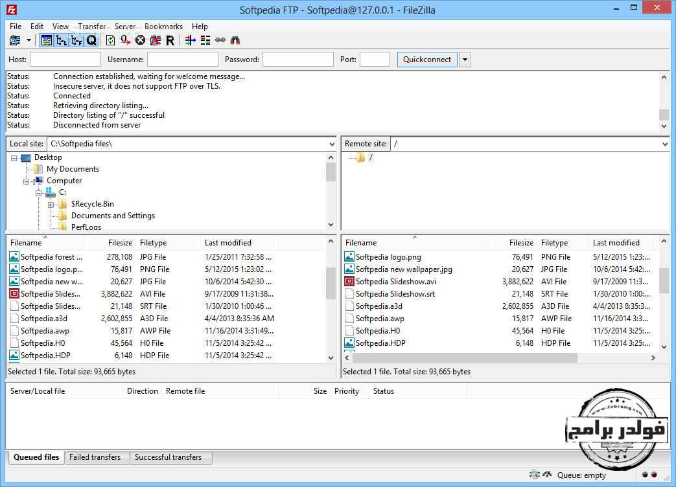The width and height of the screenshot is (676, 487).
Task: Collapse the C: drive tree node
Action: click(x=38, y=193)
